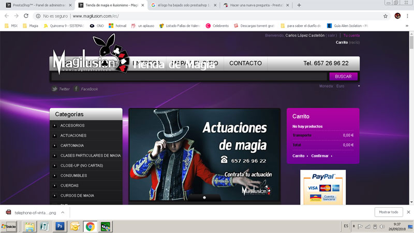Click the Inicio start button
The width and height of the screenshot is (414, 233).
9,226
